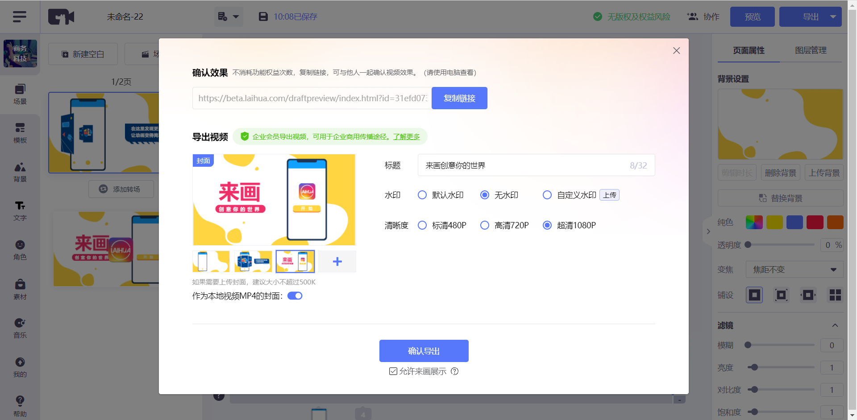Click 确认导出 button

point(424,351)
